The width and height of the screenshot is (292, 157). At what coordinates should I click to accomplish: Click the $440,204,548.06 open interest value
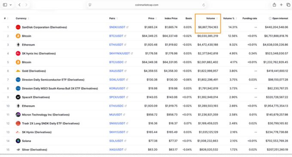[277, 27]
